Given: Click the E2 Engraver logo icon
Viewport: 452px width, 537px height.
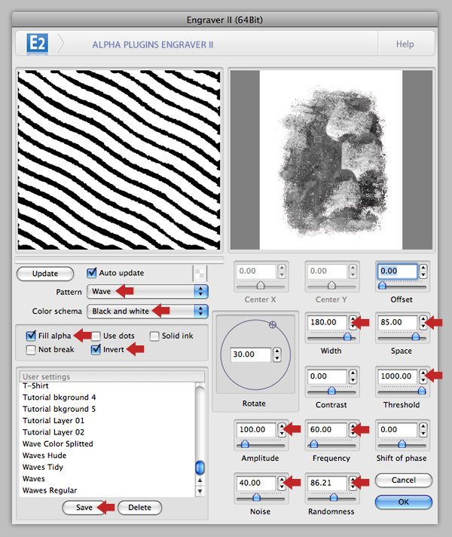Looking at the screenshot, I should (x=38, y=44).
